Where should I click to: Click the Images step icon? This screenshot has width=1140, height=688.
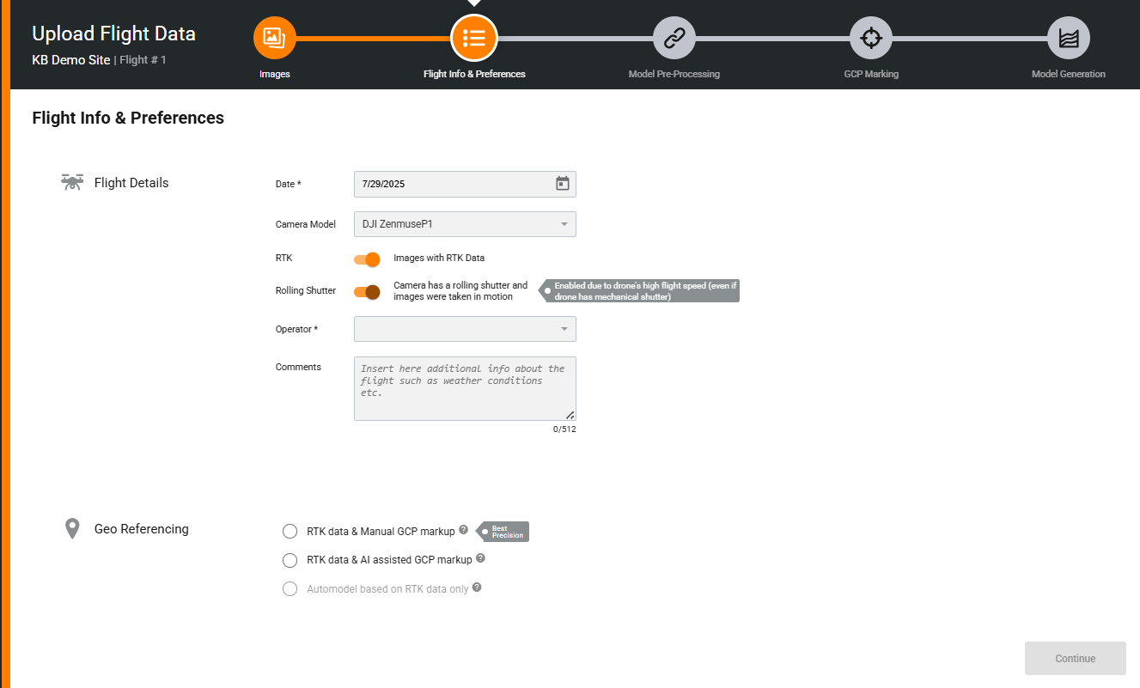click(274, 38)
